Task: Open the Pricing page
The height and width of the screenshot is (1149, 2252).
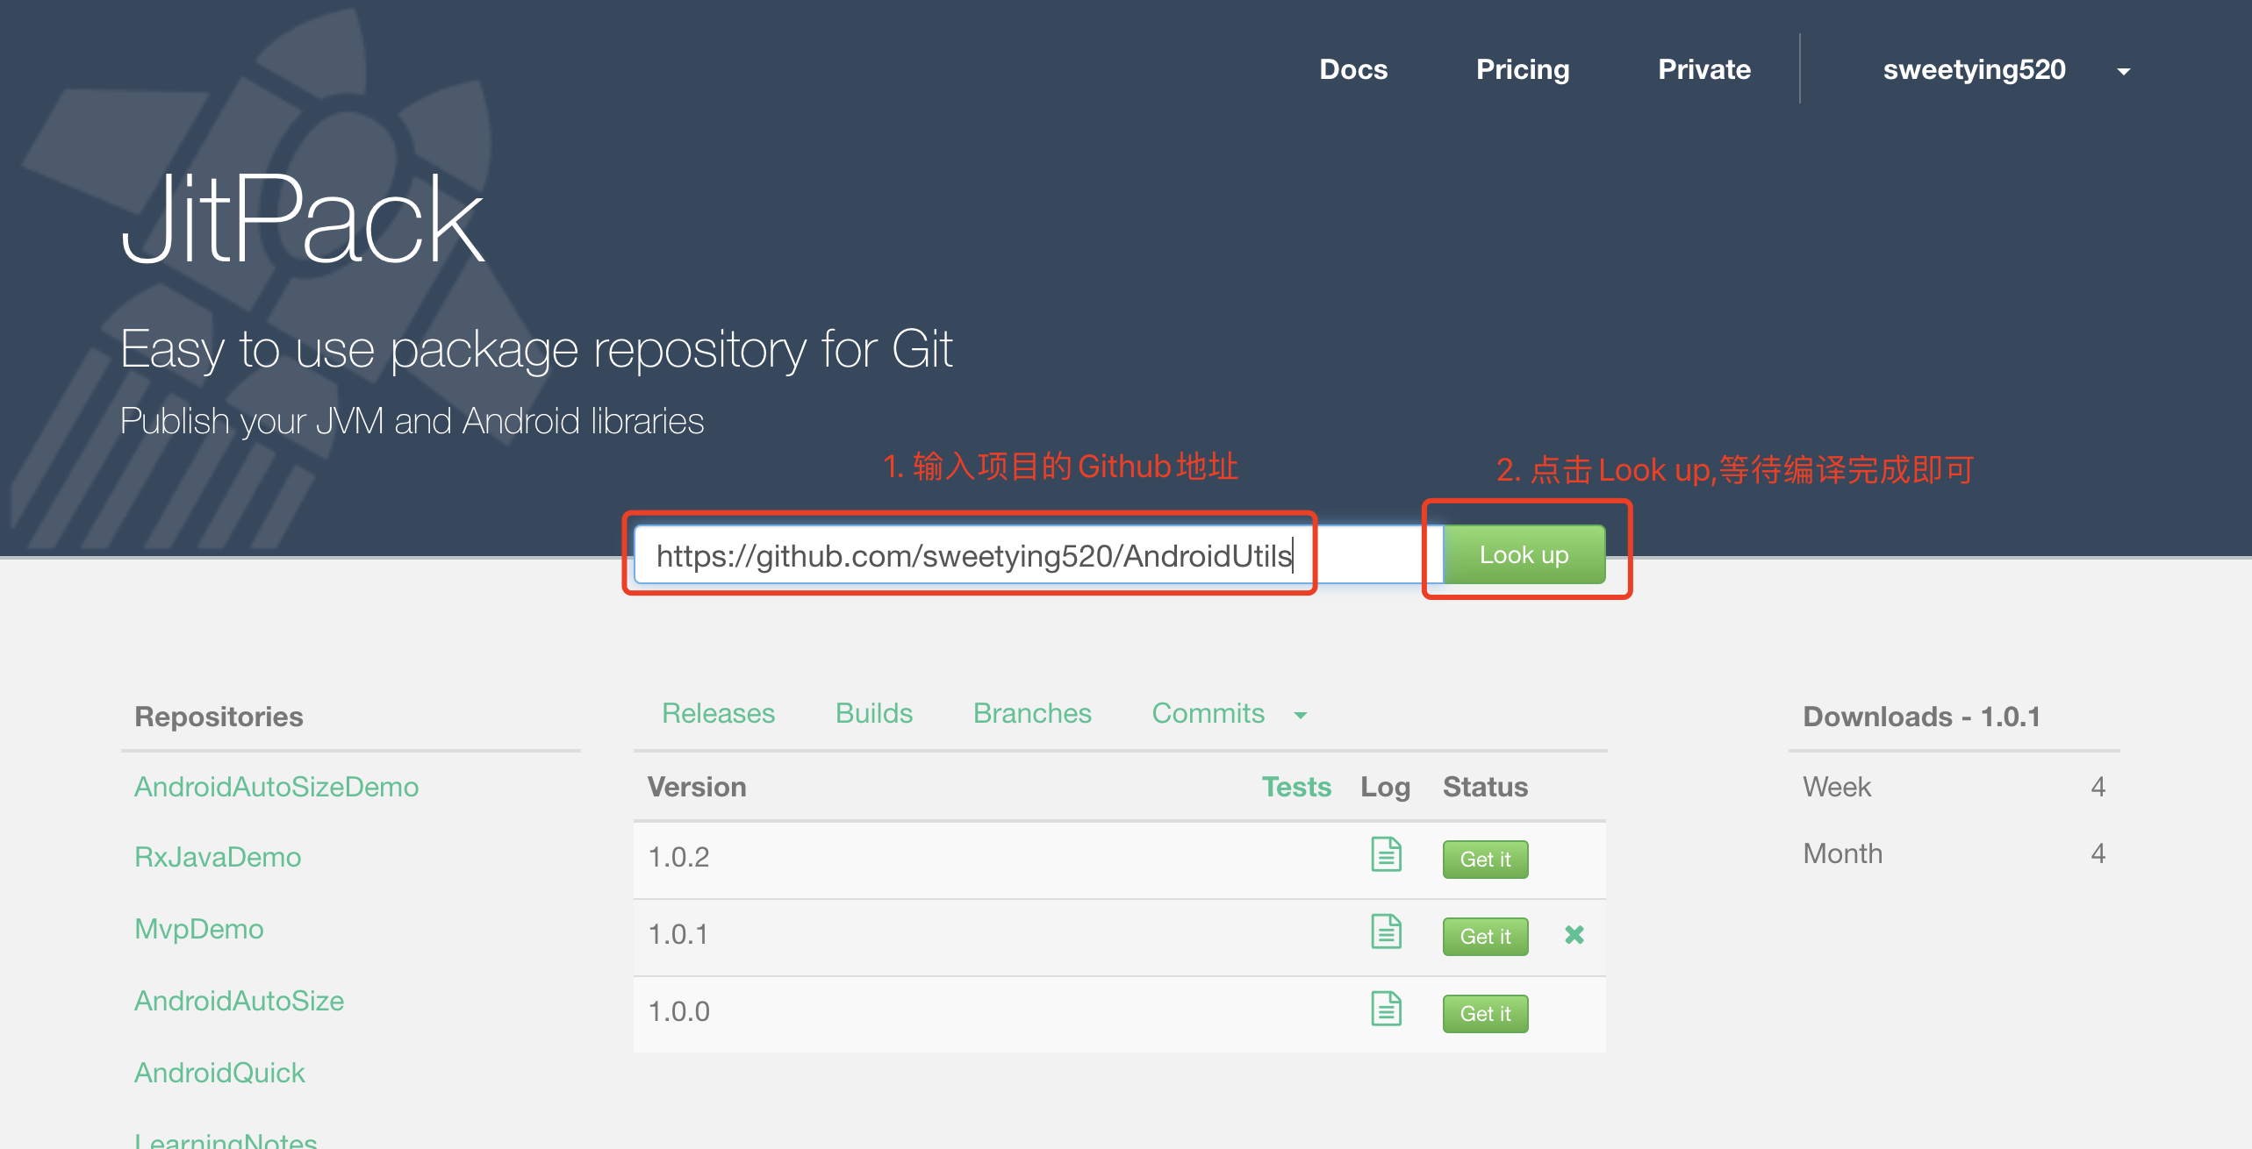Action: coord(1523,69)
